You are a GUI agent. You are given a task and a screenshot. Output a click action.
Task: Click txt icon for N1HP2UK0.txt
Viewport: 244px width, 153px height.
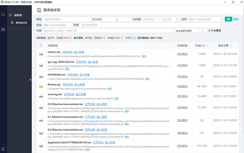pos(41,76)
